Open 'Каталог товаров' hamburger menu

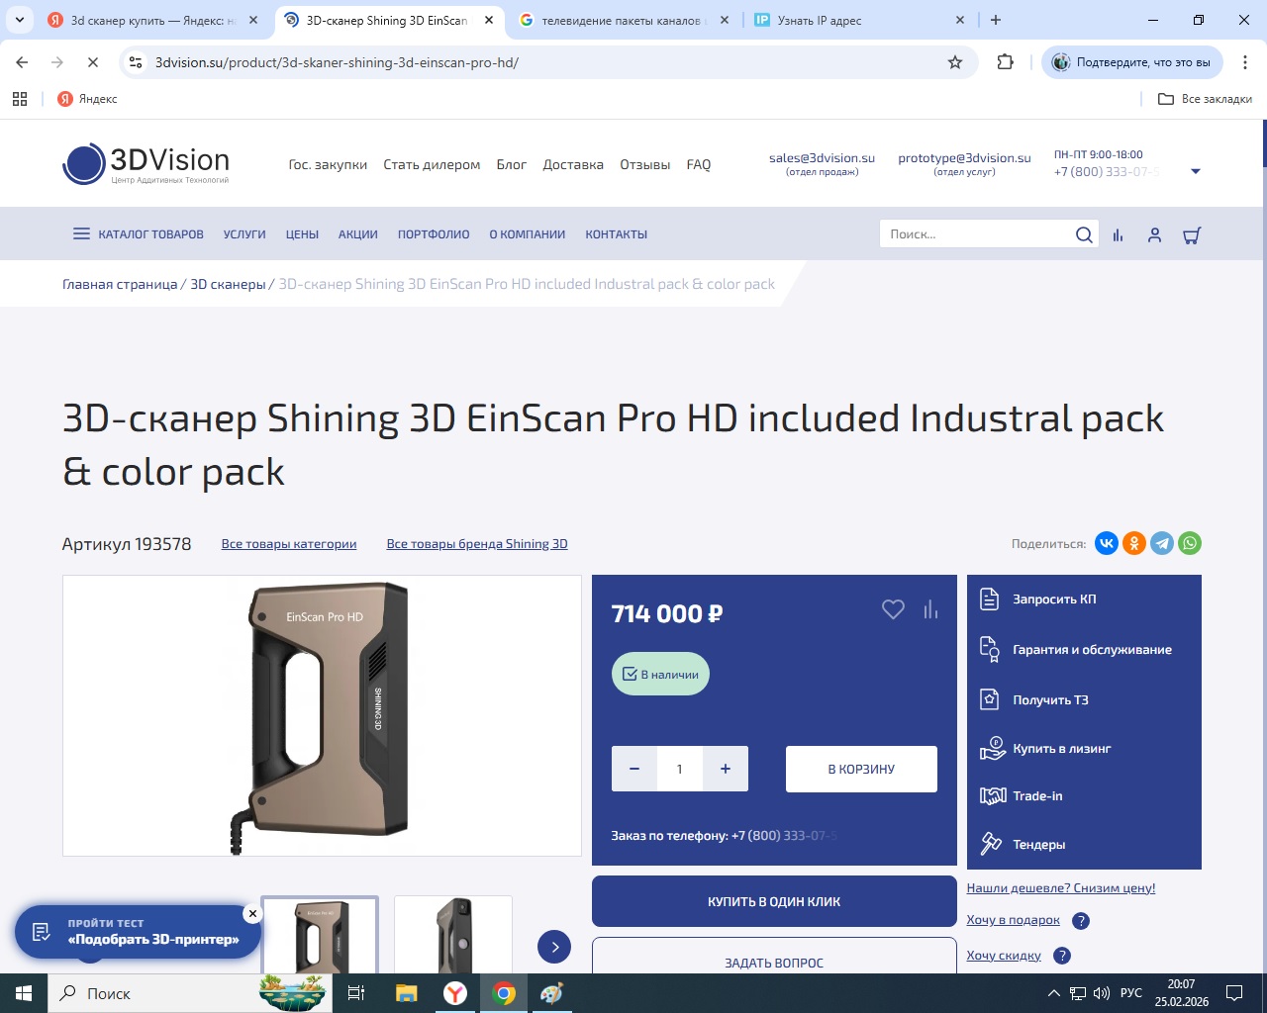pyautogui.click(x=138, y=234)
